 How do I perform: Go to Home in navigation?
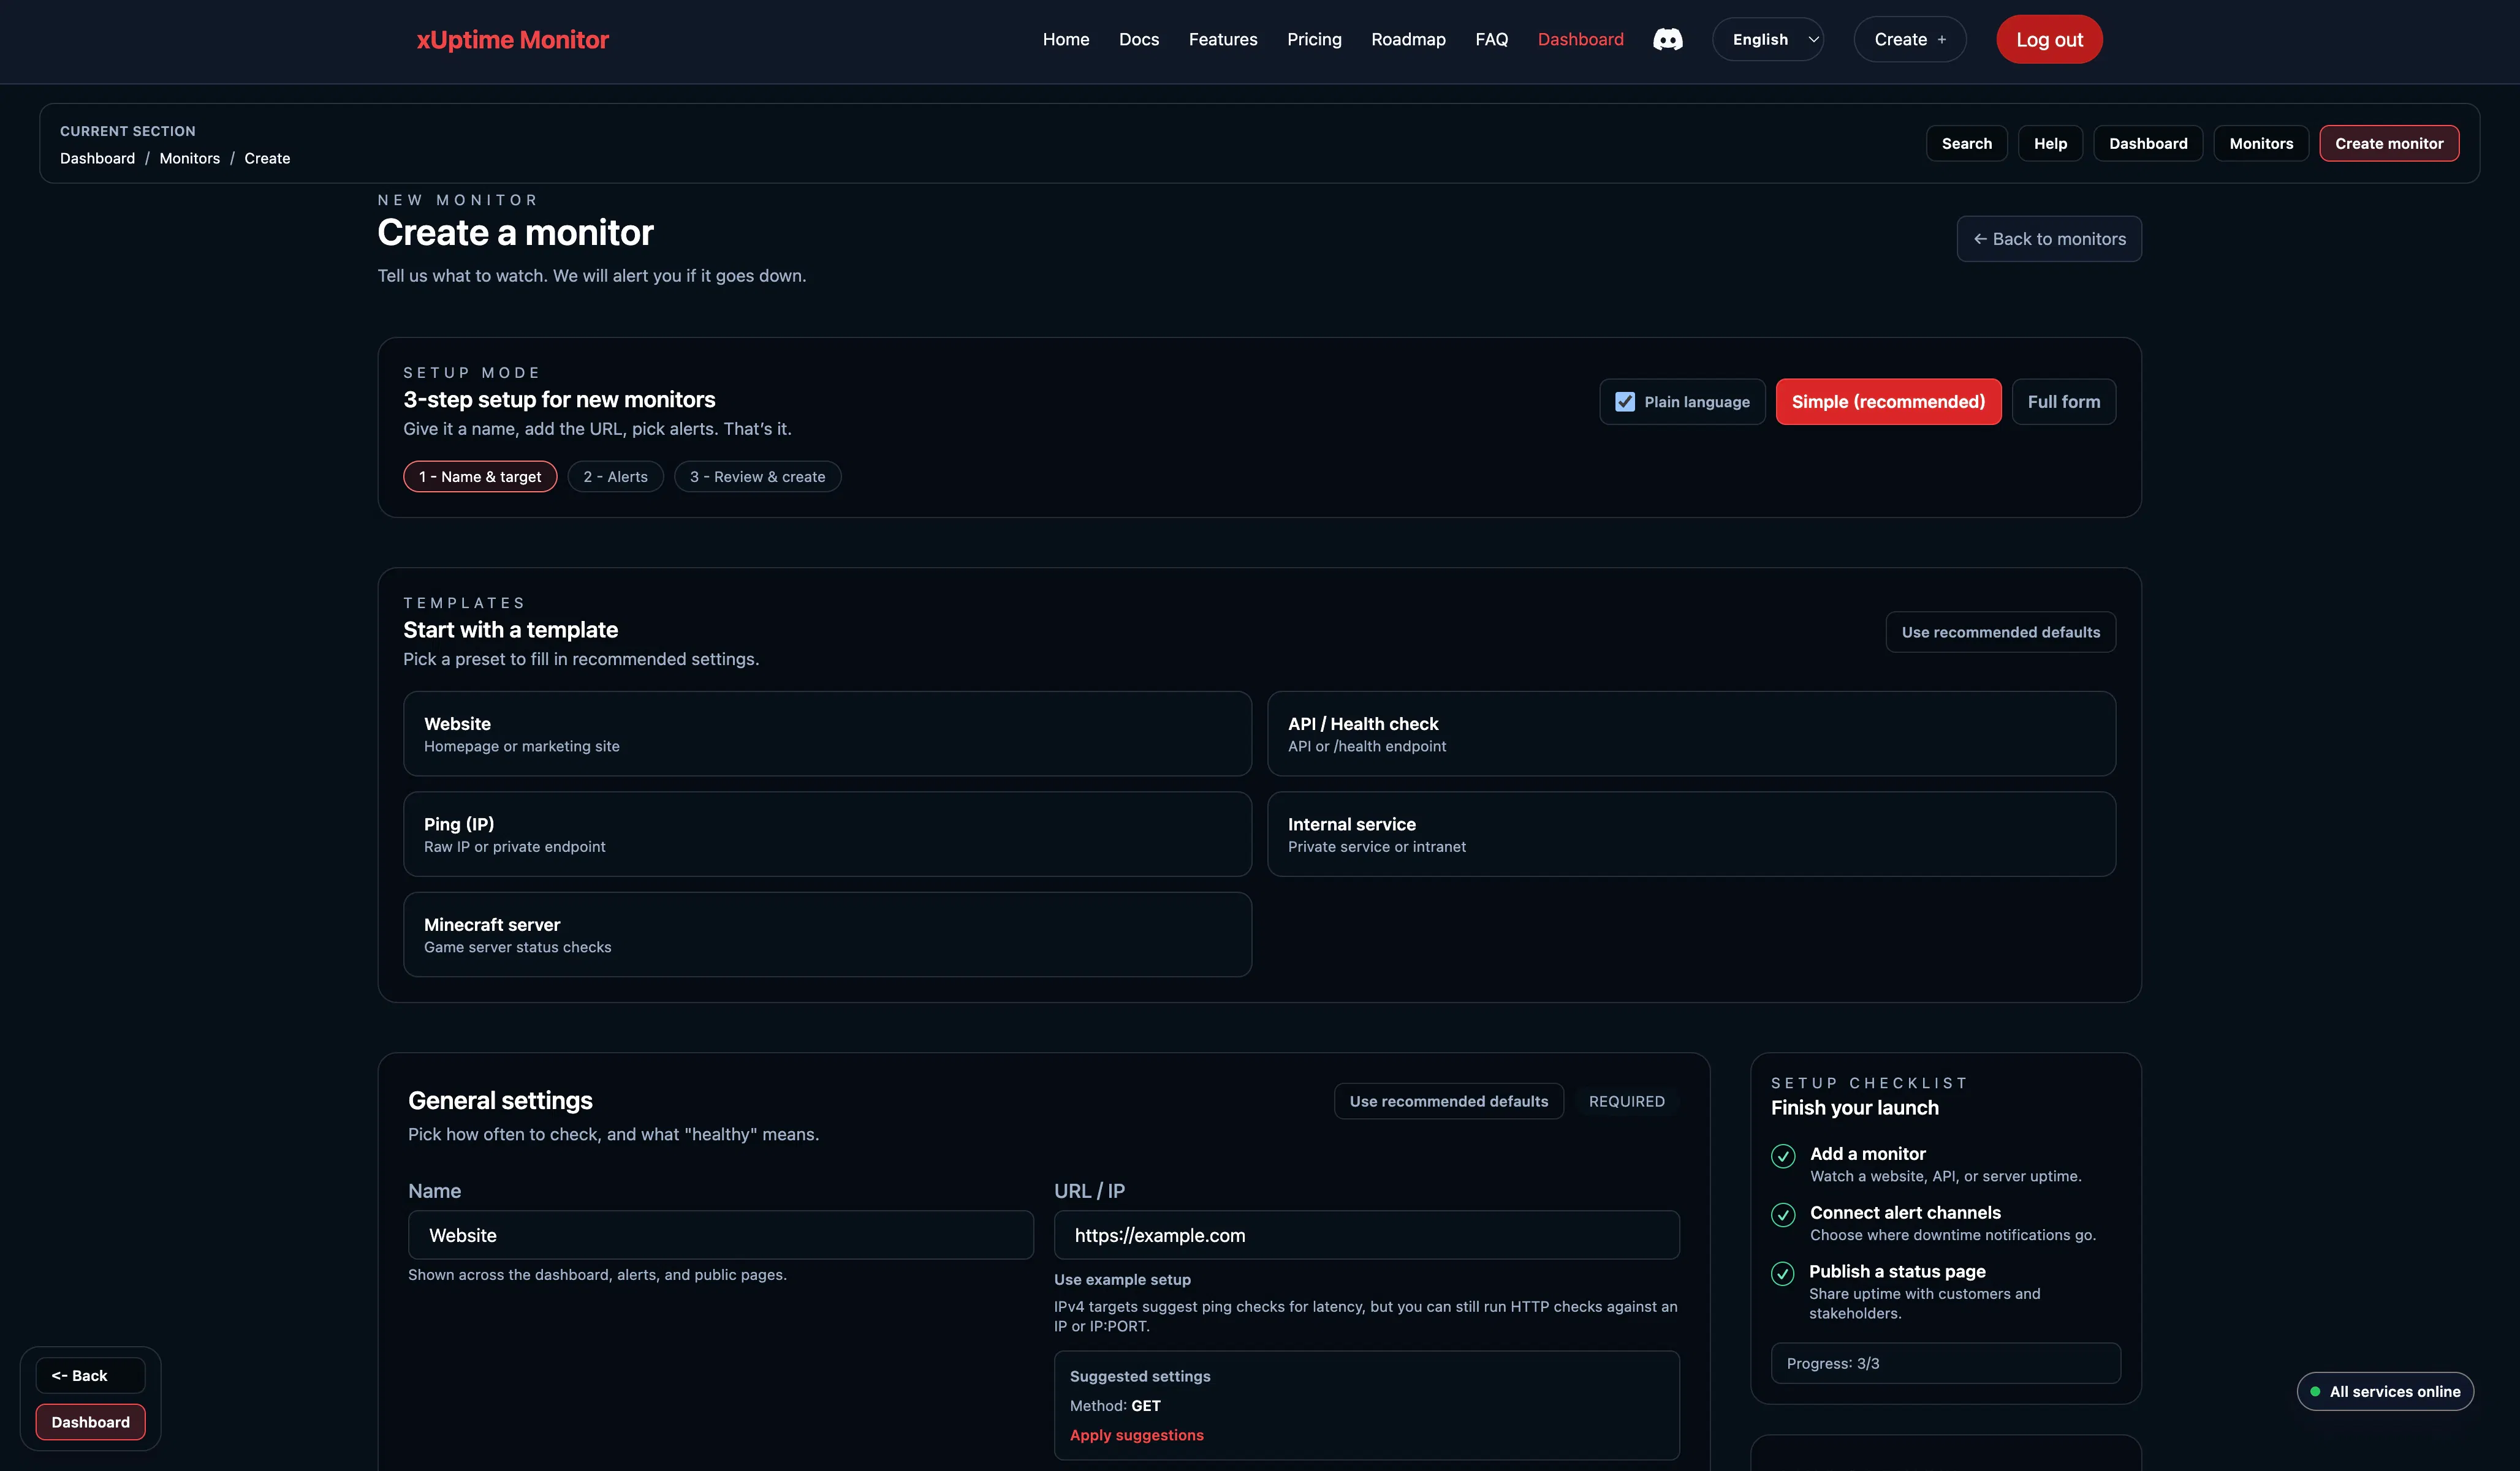pyautogui.click(x=1066, y=39)
